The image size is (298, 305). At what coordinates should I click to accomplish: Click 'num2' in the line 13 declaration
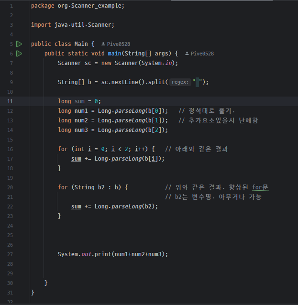click(x=81, y=120)
